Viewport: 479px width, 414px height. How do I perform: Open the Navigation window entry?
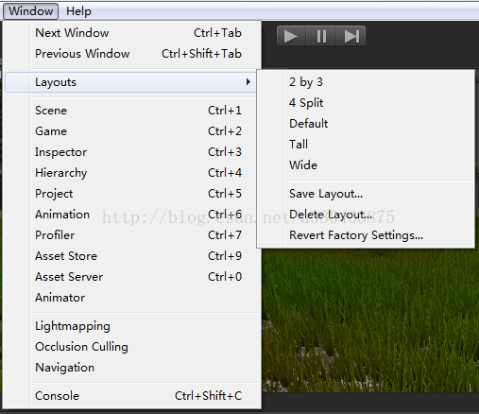tap(132, 368)
